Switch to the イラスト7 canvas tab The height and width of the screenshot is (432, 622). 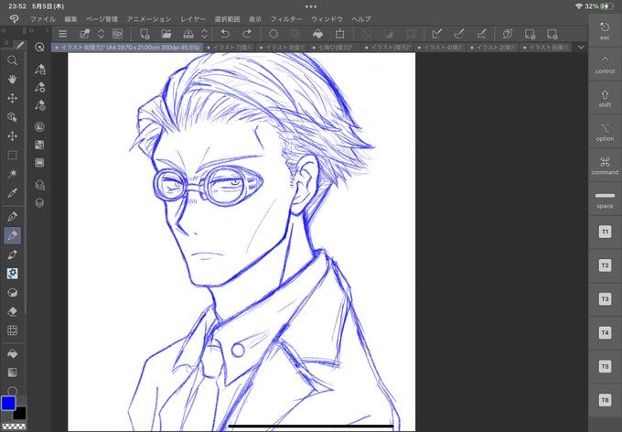(x=231, y=48)
